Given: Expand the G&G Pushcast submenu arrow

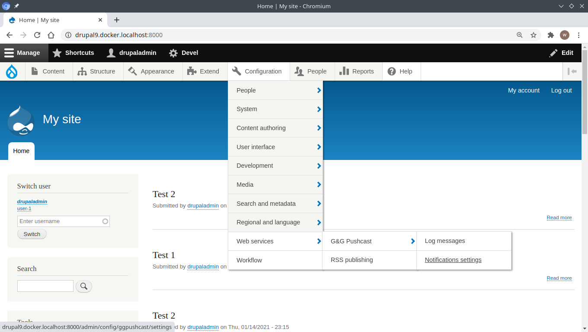Looking at the screenshot, I should coord(412,241).
